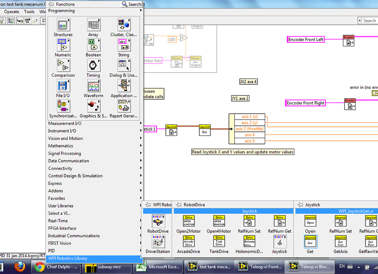Open the Structures palette
Screen dimensions: 378x274
point(63,24)
